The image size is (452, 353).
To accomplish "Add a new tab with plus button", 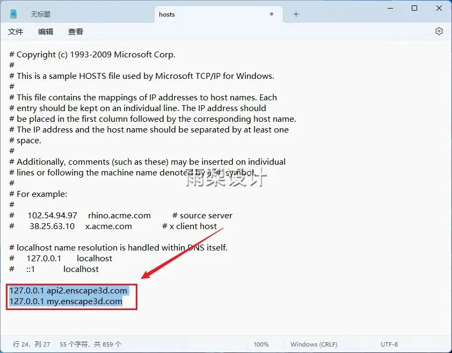I will 296,14.
